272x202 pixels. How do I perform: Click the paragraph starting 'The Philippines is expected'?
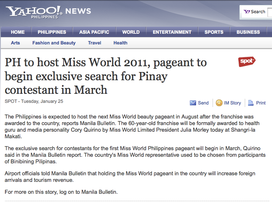click(132, 126)
